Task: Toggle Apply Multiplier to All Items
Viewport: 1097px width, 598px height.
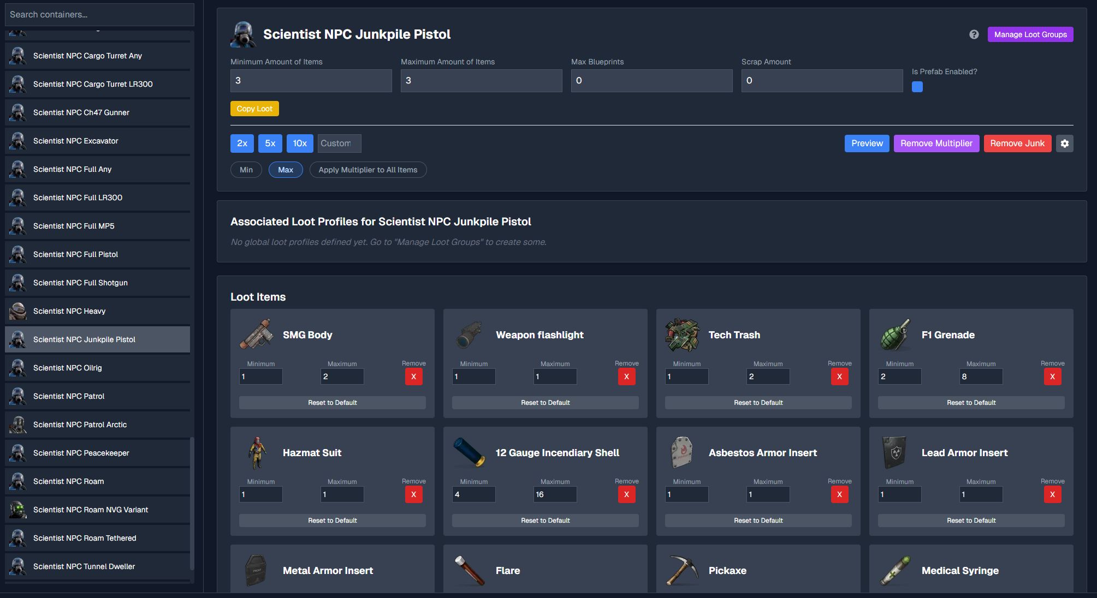Action: point(368,170)
